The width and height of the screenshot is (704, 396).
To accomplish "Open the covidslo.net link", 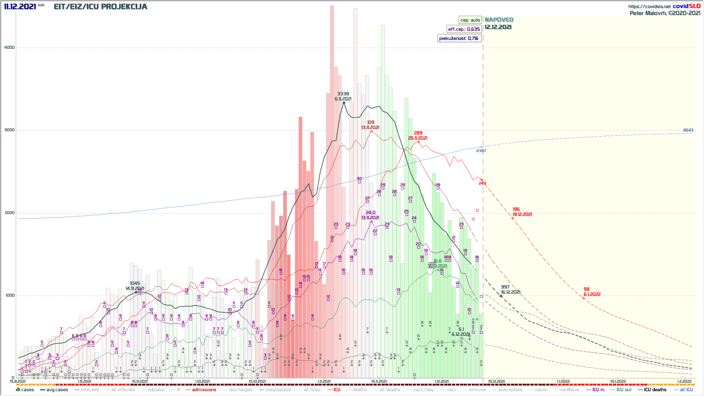I will pyautogui.click(x=649, y=6).
